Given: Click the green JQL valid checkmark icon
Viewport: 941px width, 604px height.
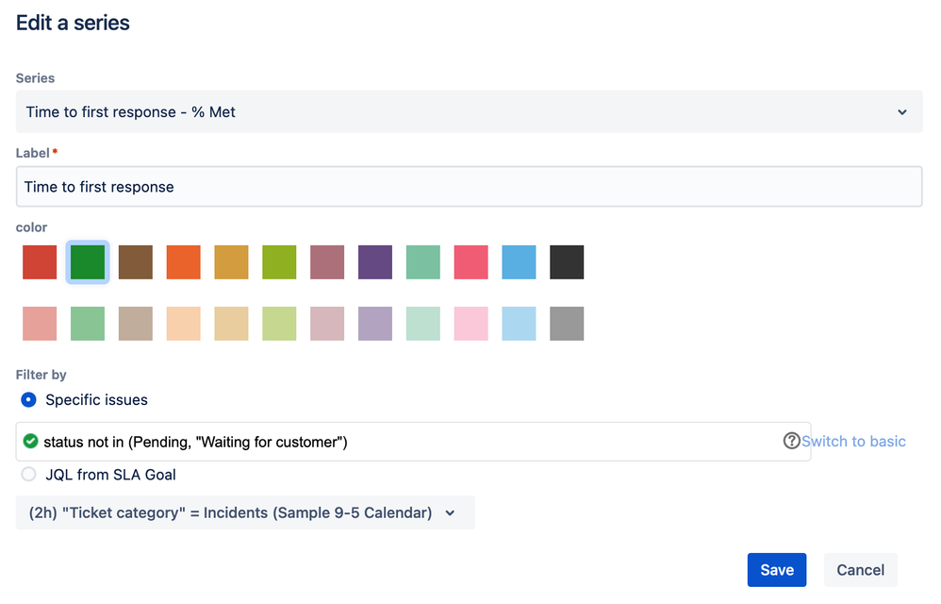Looking at the screenshot, I should tap(30, 442).
